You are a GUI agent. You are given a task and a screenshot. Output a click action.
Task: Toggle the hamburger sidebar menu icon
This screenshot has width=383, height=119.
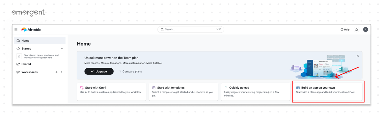point(16,30)
